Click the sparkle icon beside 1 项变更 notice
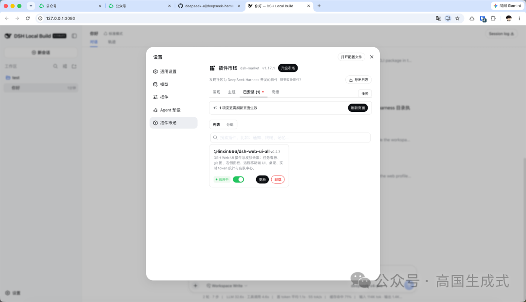Image resolution: width=526 pixels, height=302 pixels. click(215, 108)
